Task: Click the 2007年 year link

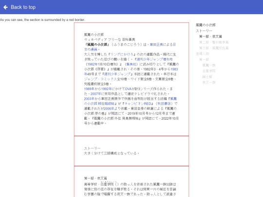Action: point(95,94)
